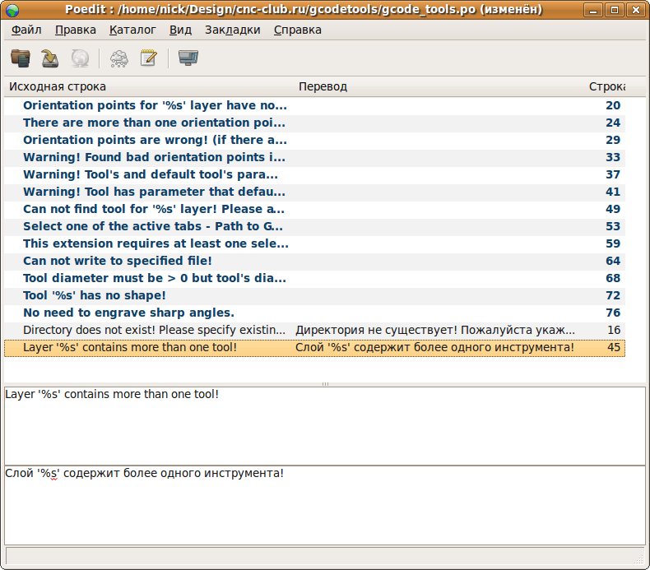Screen dimensions: 650x570
Task: Open the Правка menu
Action: [76, 30]
